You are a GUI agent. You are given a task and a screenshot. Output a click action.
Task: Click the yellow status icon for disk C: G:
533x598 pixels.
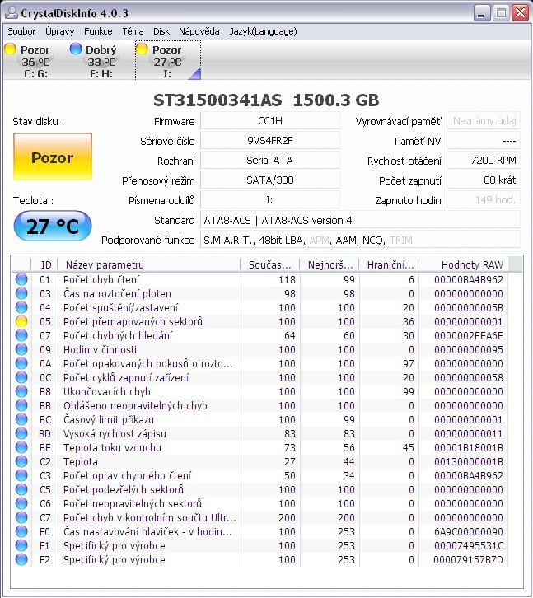point(10,49)
